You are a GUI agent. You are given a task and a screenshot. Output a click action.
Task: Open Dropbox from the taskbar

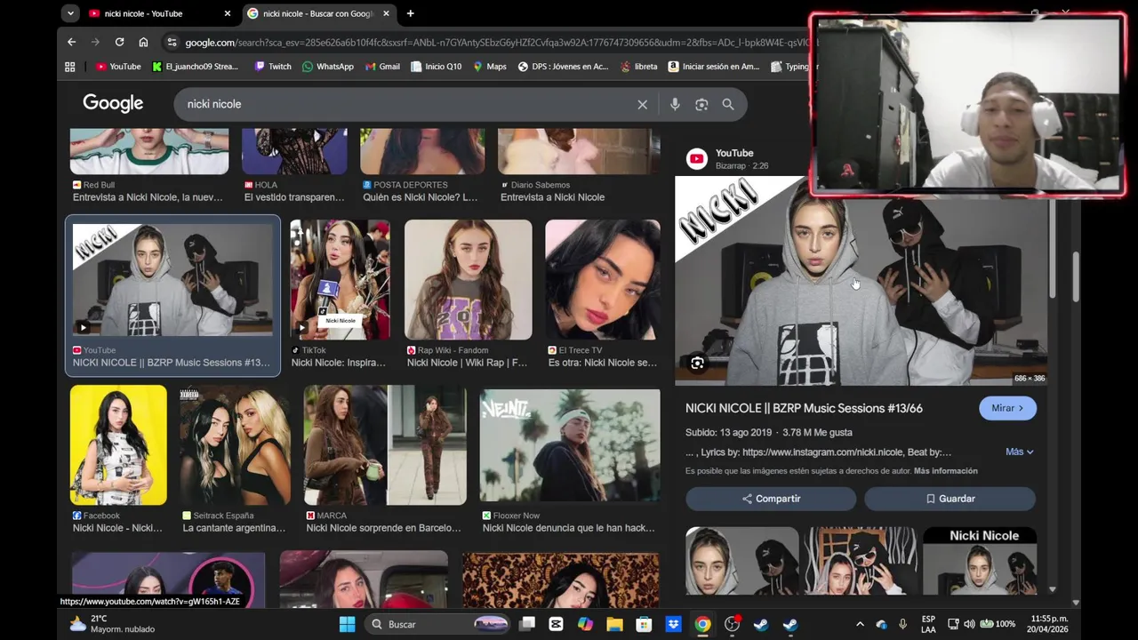(673, 624)
